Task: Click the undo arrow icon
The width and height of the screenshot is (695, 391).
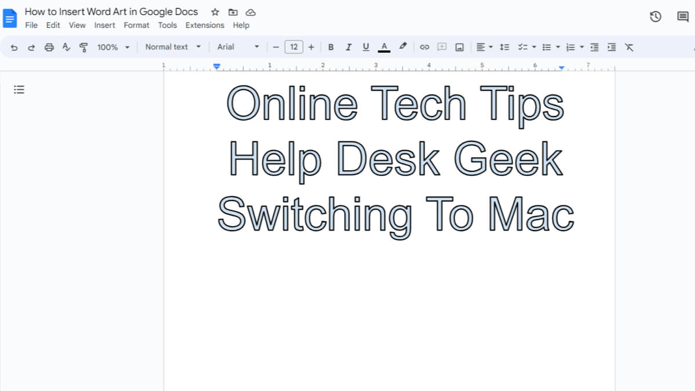Action: pyautogui.click(x=14, y=47)
